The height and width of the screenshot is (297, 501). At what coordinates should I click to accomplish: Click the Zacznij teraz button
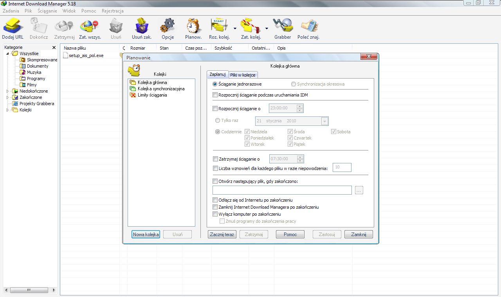point(222,234)
